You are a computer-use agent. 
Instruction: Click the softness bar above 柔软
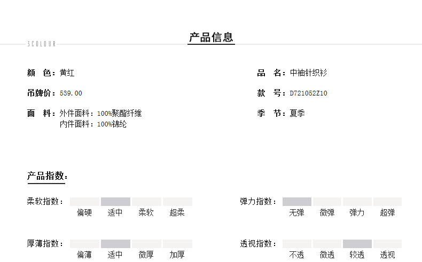146,202
